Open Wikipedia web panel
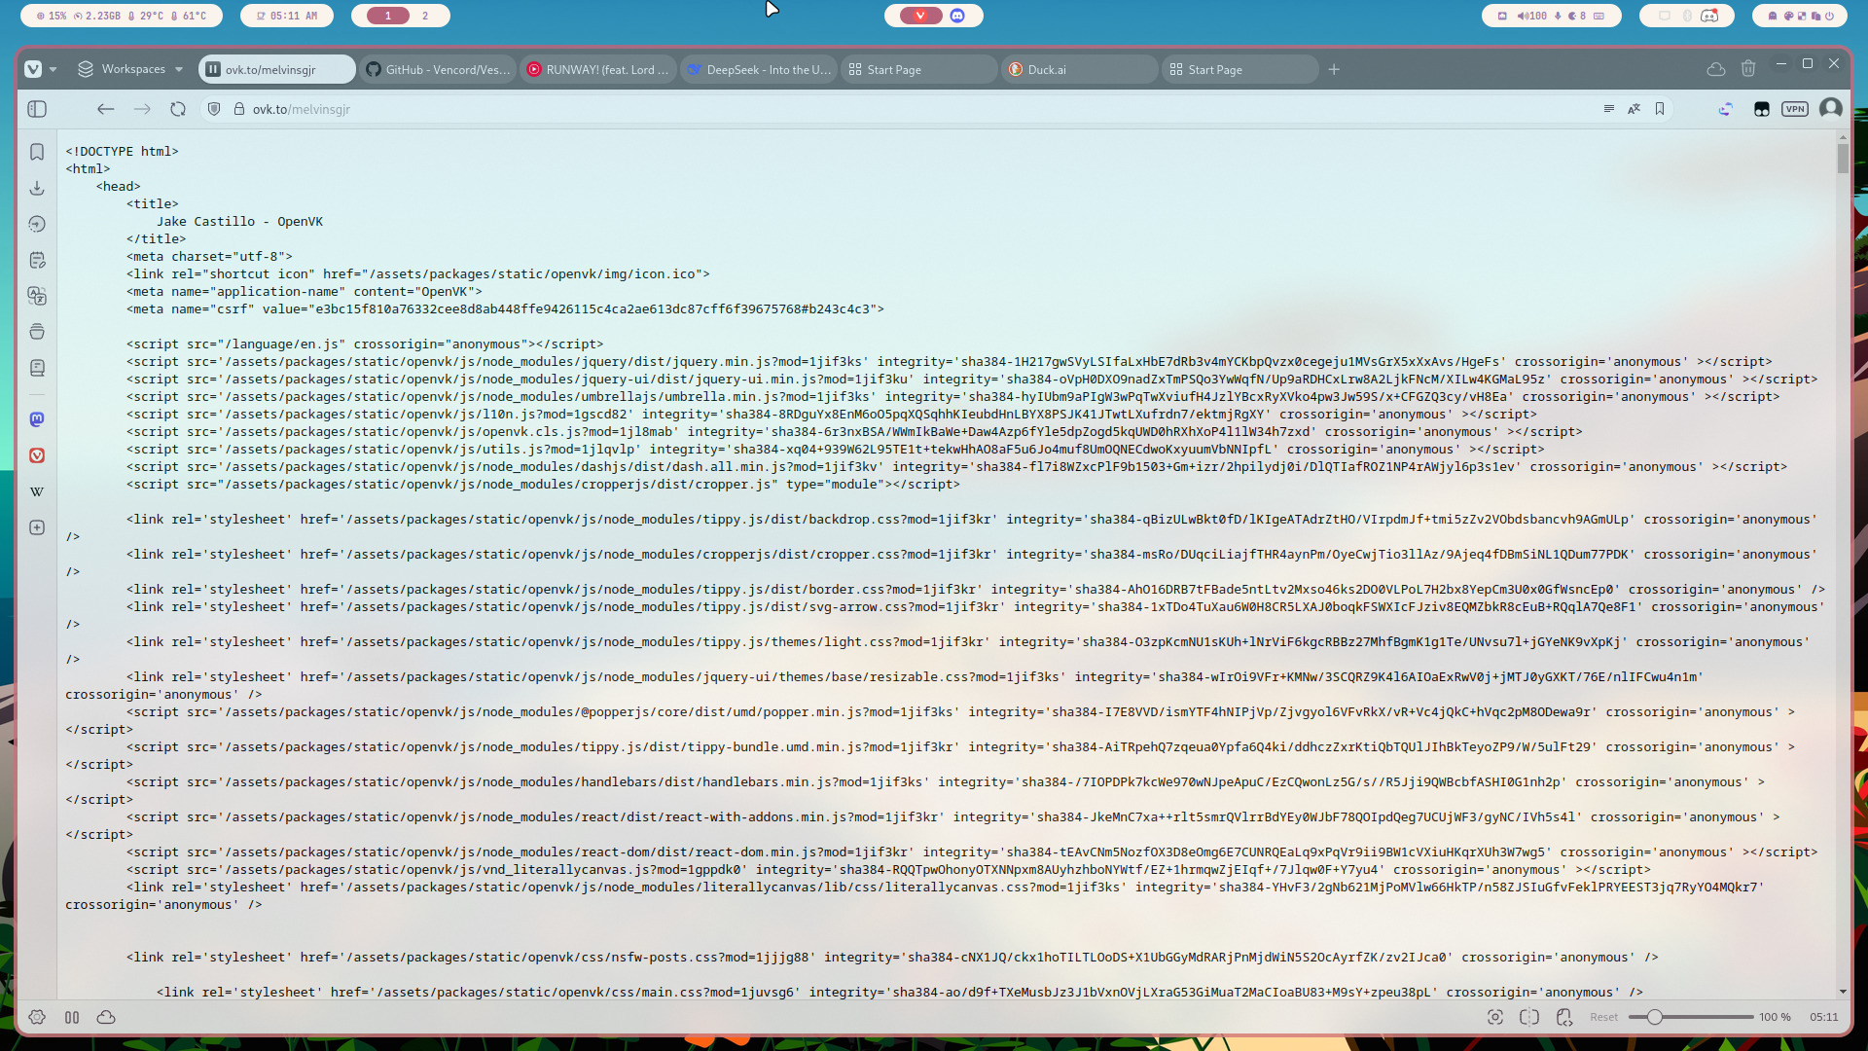 (37, 491)
